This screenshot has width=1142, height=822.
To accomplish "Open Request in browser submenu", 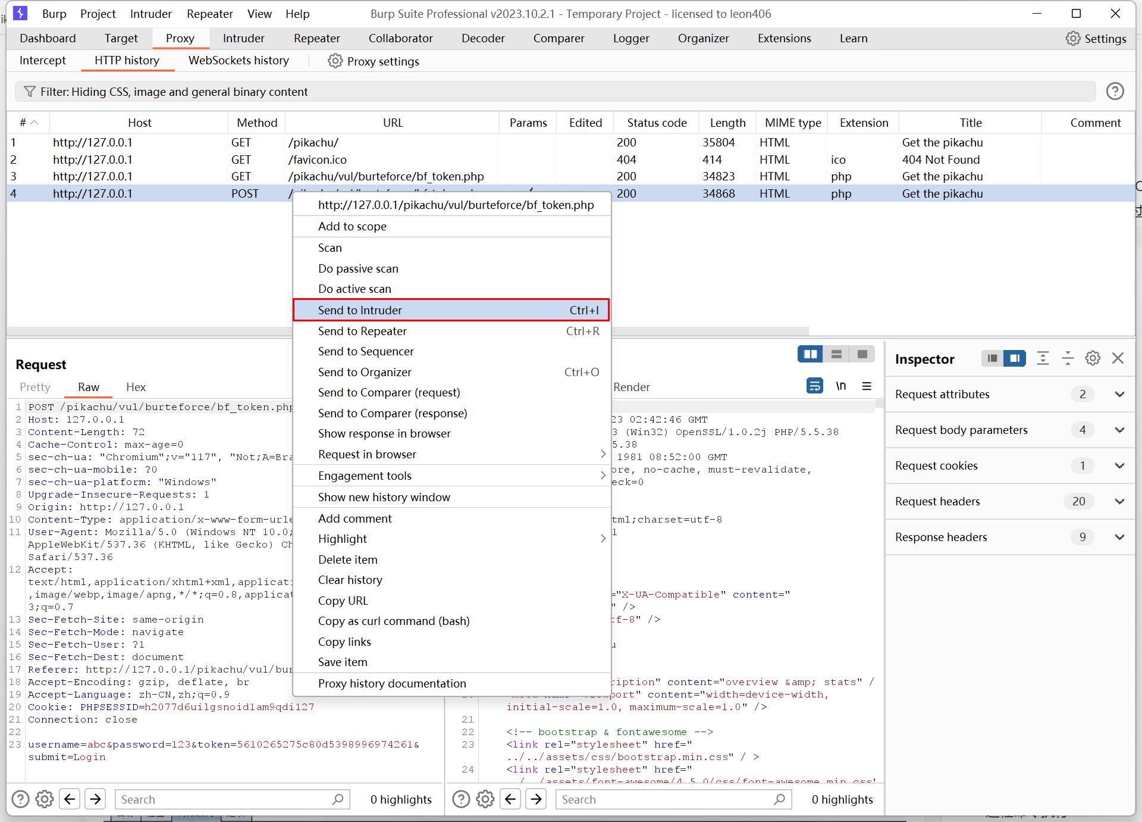I will [452, 454].
